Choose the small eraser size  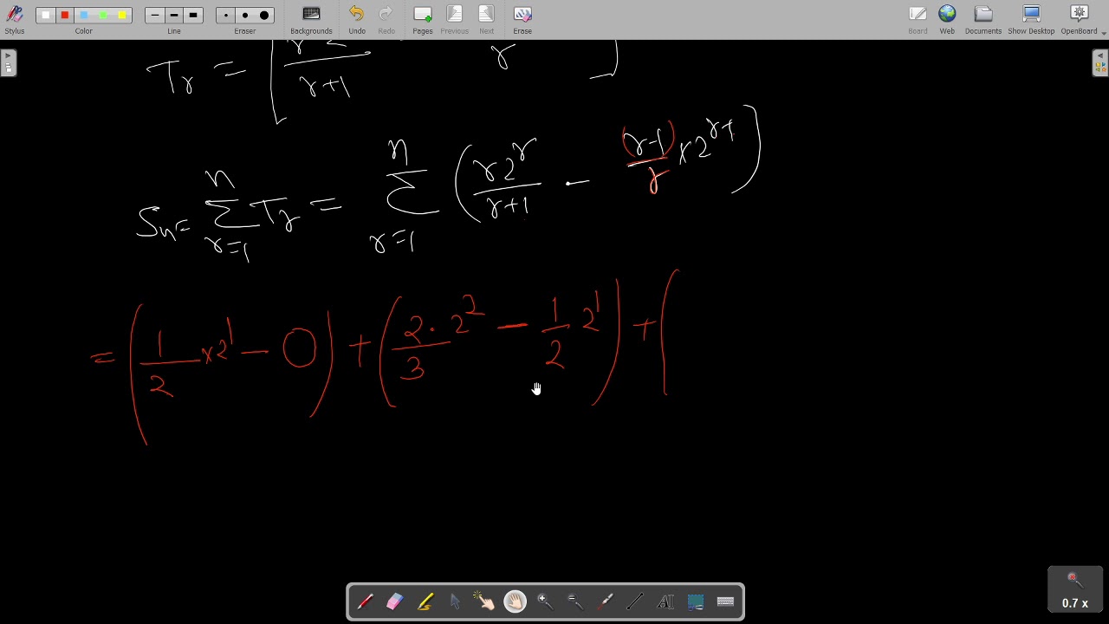point(225,15)
